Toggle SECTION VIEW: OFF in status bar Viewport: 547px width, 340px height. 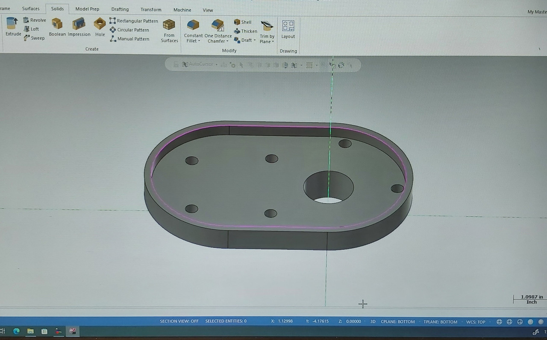[179, 321]
